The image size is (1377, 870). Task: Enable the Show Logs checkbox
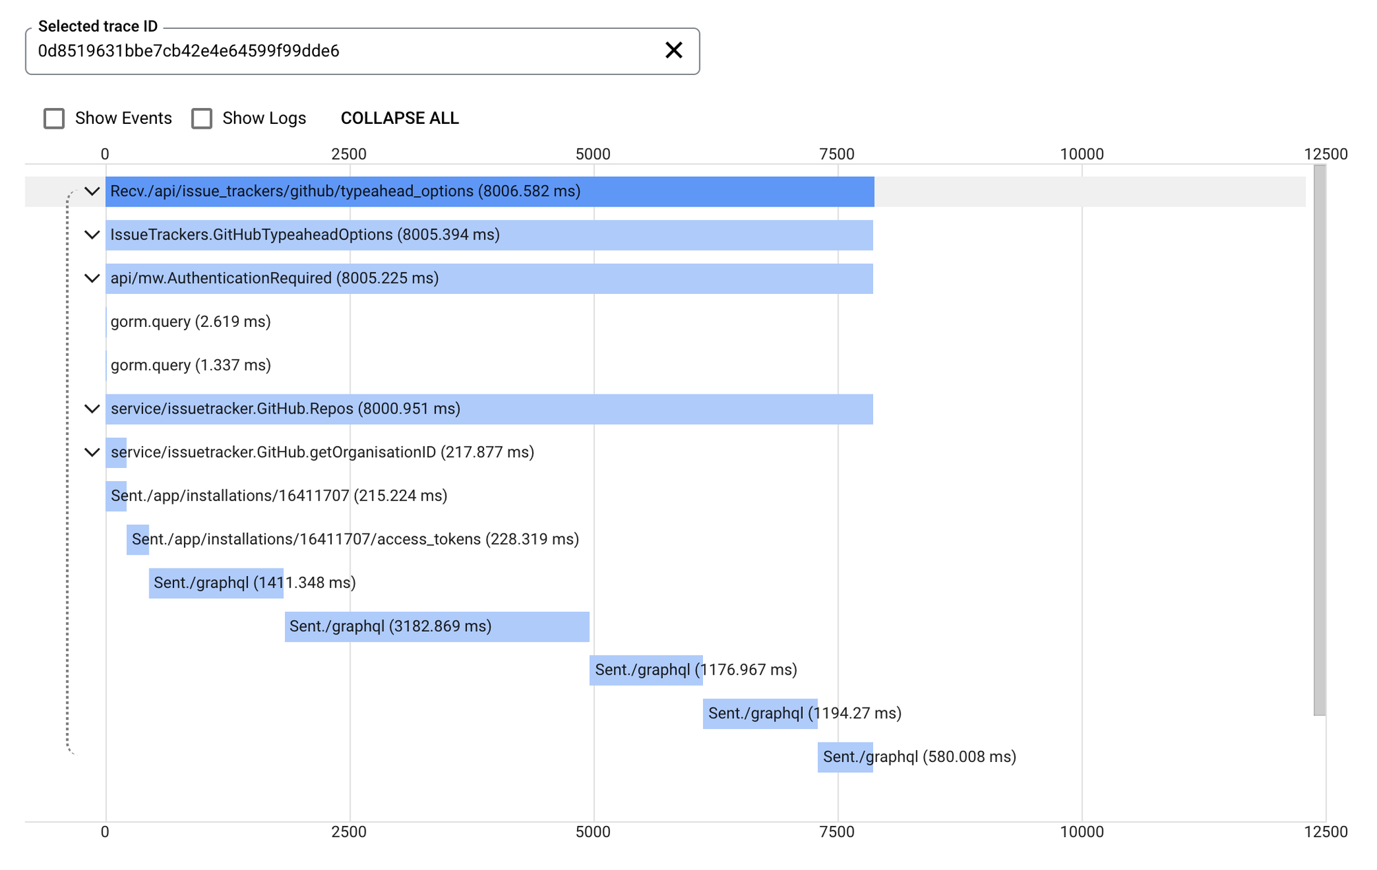202,118
